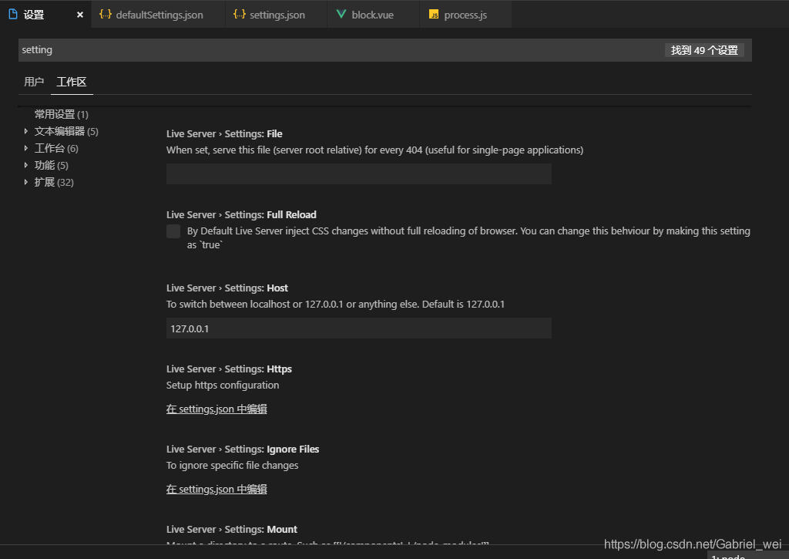Open settings.json to edit Https configuration
Image resolution: width=789 pixels, height=559 pixels.
pos(216,409)
